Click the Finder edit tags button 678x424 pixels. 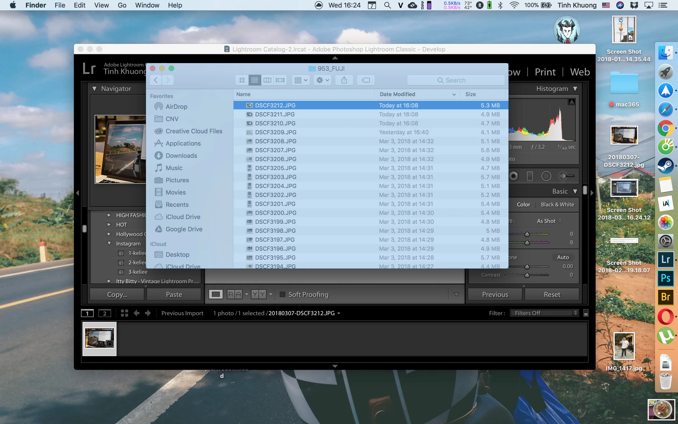pyautogui.click(x=365, y=80)
